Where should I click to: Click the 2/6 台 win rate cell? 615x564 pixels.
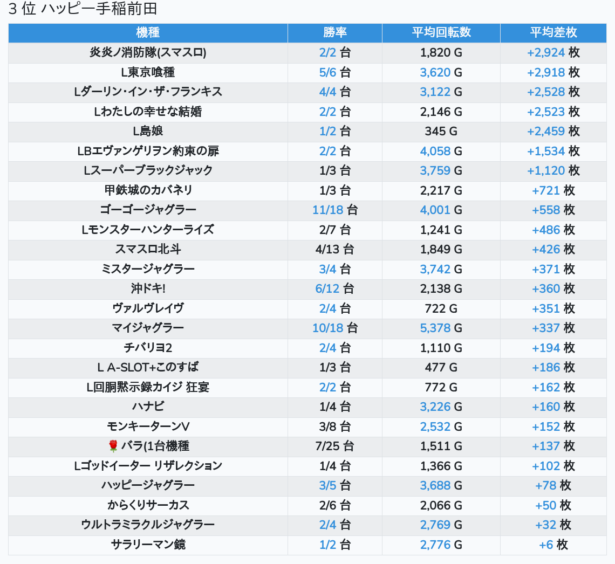tap(335, 505)
